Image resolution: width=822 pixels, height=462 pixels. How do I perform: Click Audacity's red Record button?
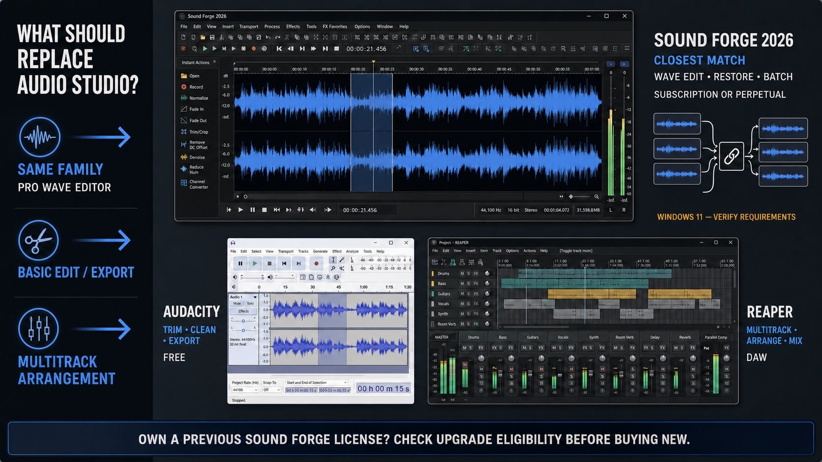click(316, 264)
